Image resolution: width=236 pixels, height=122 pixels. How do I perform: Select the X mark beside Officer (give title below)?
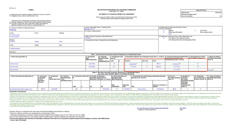[164, 32]
